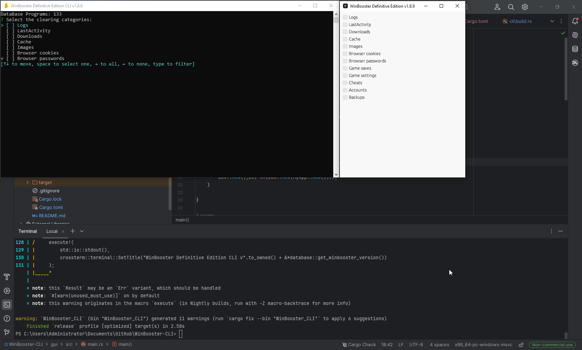Select the Local terminal tab
This screenshot has height=350, width=582.
[x=52, y=231]
